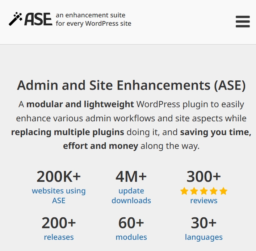Open the 'update downloads' link
This screenshot has height=251, width=256.
pos(131,196)
